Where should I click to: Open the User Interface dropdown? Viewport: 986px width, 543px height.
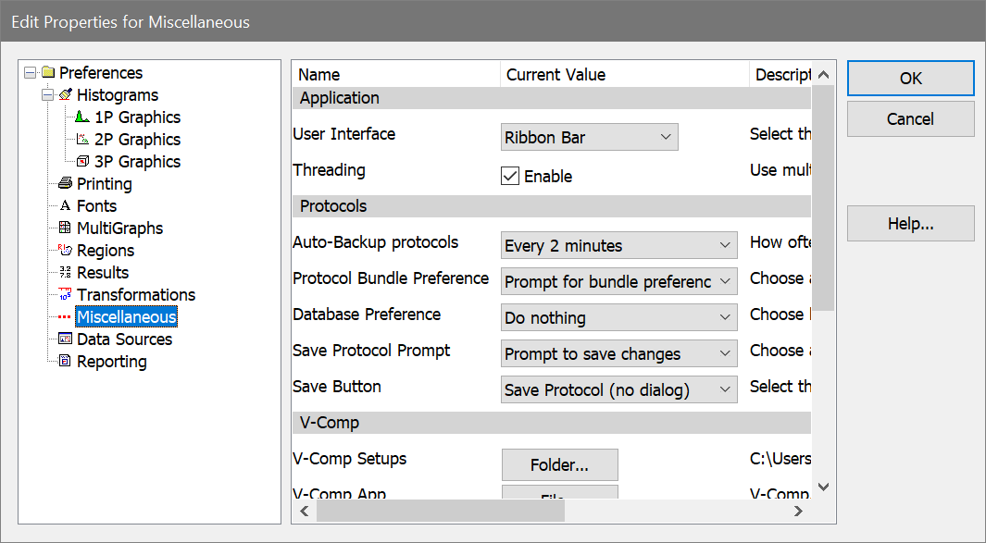(x=589, y=138)
